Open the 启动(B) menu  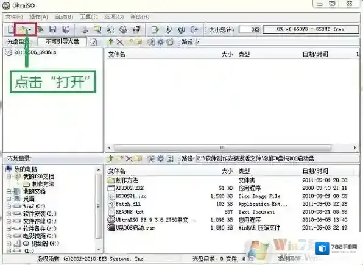pos(64,17)
